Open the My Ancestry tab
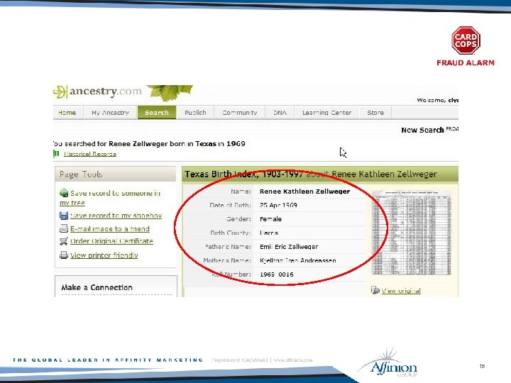 click(x=111, y=113)
